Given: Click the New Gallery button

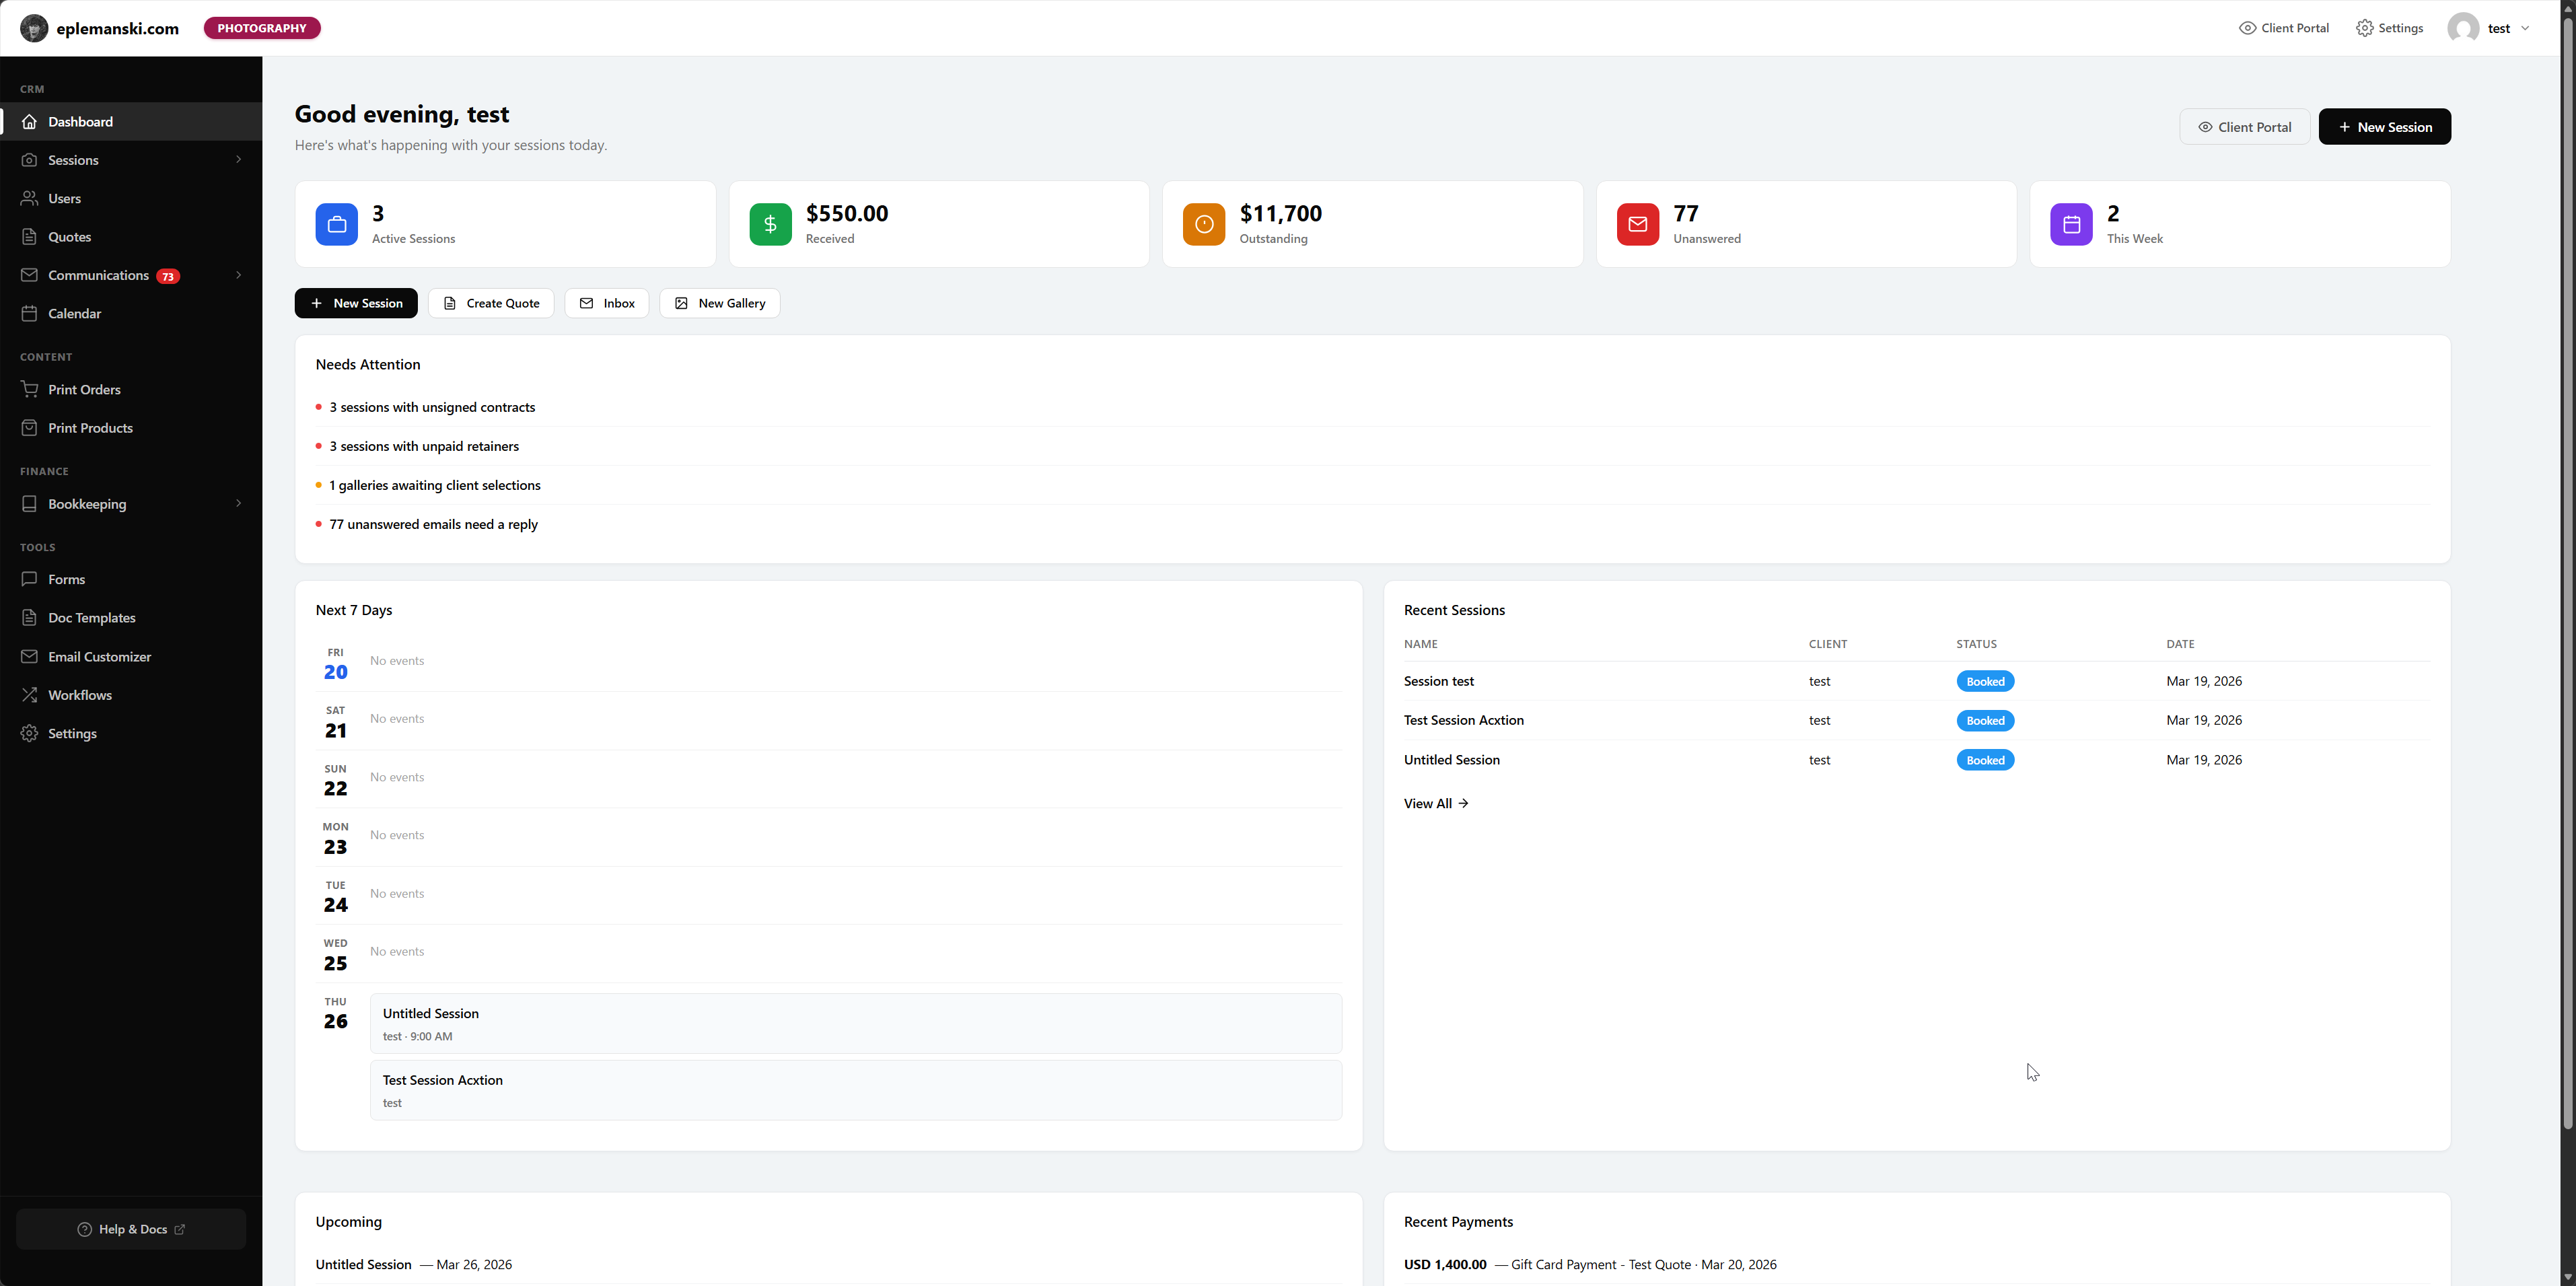Looking at the screenshot, I should click(x=719, y=303).
